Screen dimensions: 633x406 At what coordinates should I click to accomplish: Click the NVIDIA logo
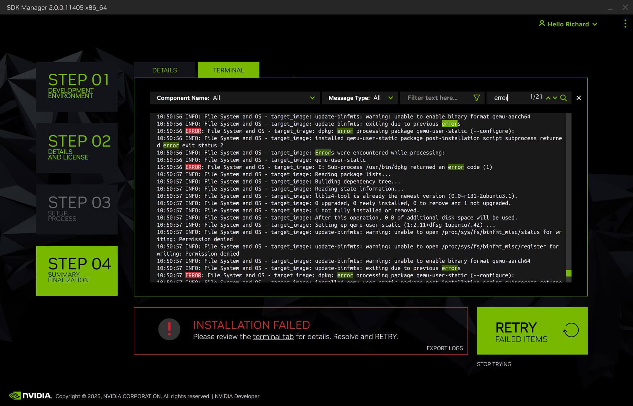(x=30, y=395)
